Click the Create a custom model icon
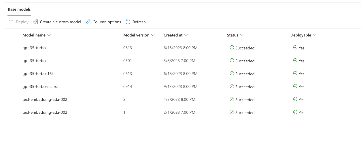Image resolution: width=361 pixels, height=160 pixels. pos(35,22)
